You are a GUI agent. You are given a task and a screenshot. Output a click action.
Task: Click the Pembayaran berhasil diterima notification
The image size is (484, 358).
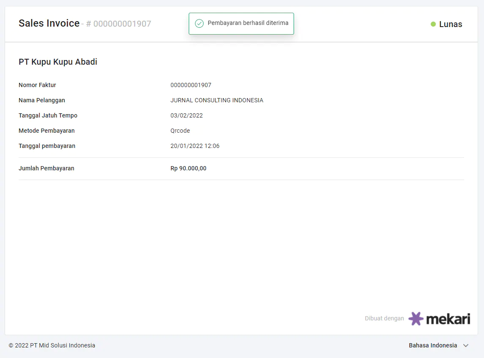[248, 23]
